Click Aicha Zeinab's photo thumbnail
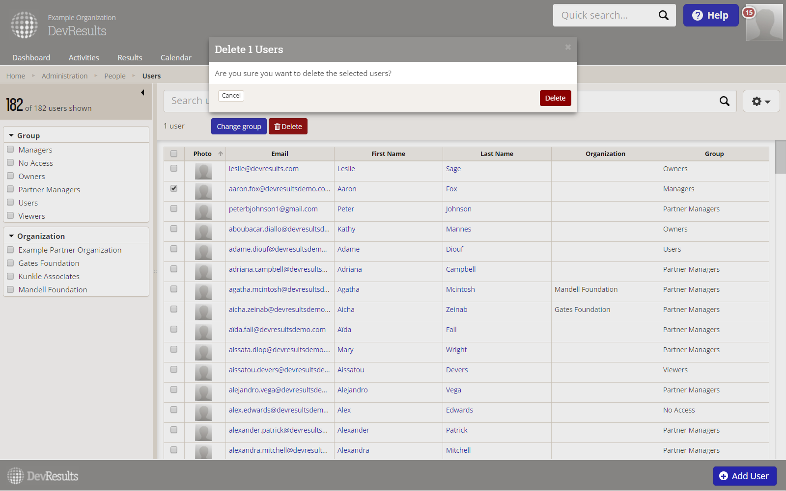The height and width of the screenshot is (491, 786). pos(203,312)
